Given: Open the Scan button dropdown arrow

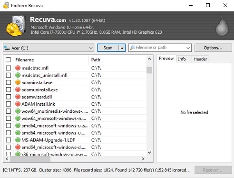Looking at the screenshot, I should [122, 48].
